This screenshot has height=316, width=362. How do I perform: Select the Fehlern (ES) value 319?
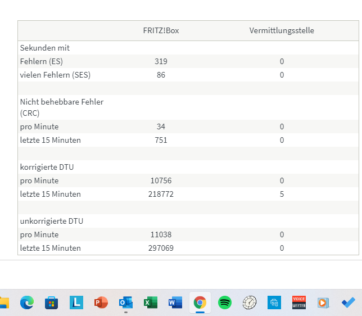(x=161, y=61)
